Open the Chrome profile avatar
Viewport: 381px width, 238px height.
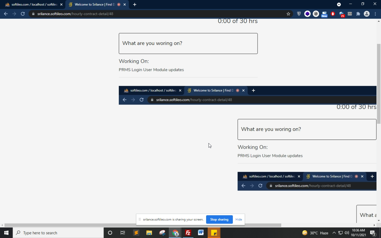367,14
